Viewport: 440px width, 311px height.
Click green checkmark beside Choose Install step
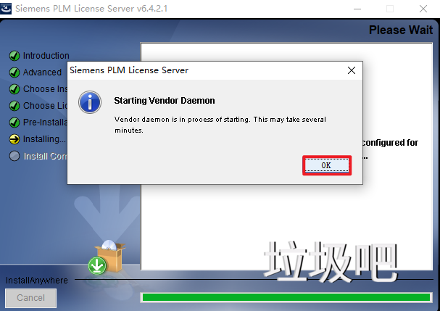coord(14,89)
